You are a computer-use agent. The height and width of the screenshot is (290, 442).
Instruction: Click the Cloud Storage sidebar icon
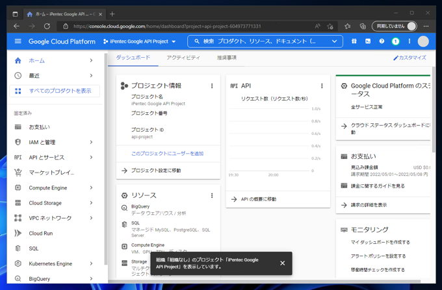coord(18,203)
